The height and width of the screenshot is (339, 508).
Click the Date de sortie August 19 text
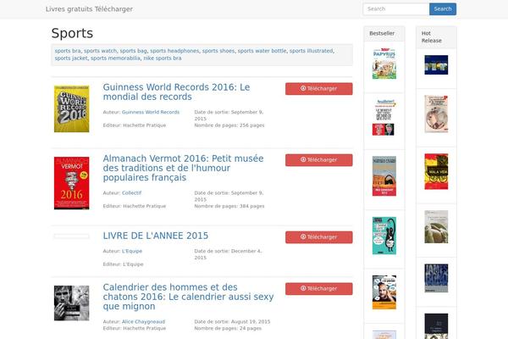[x=232, y=322]
